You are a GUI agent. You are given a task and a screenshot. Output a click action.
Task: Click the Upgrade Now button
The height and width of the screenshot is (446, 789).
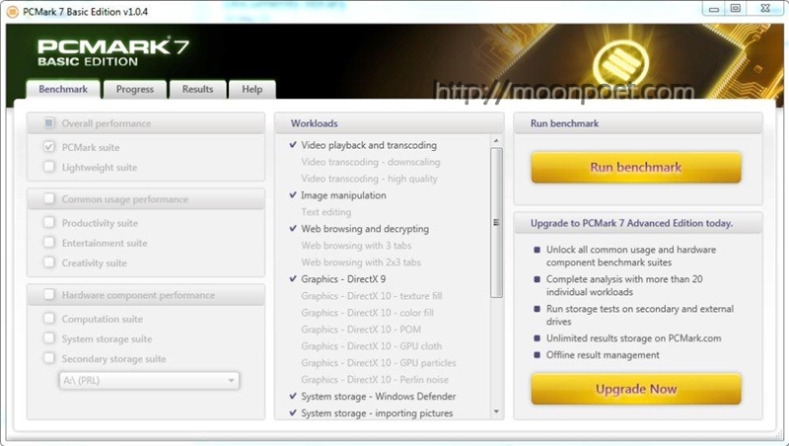[x=636, y=390]
